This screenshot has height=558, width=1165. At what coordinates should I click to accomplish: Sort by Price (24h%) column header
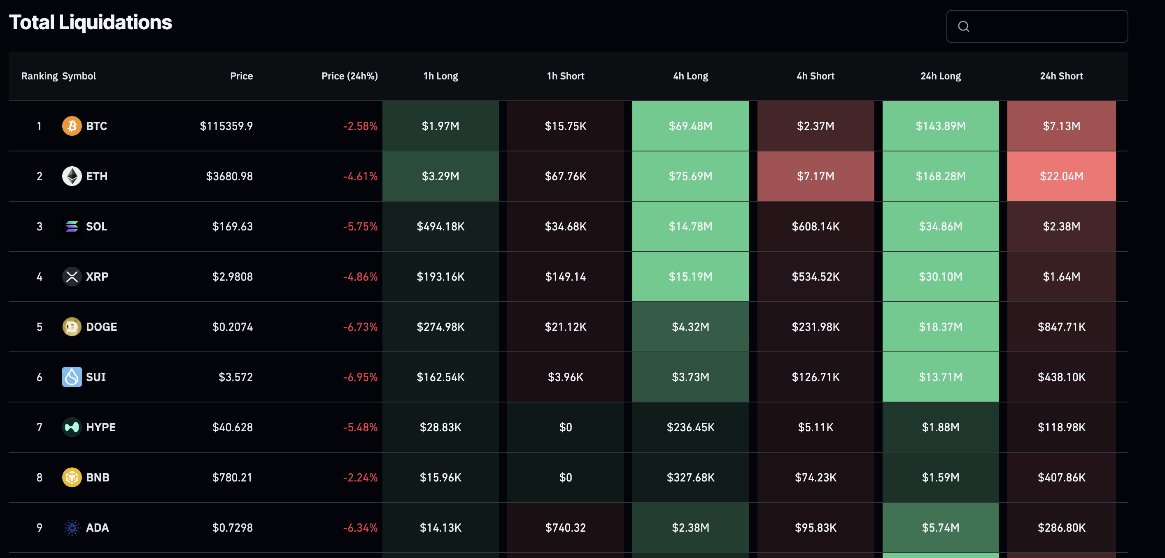click(x=349, y=76)
